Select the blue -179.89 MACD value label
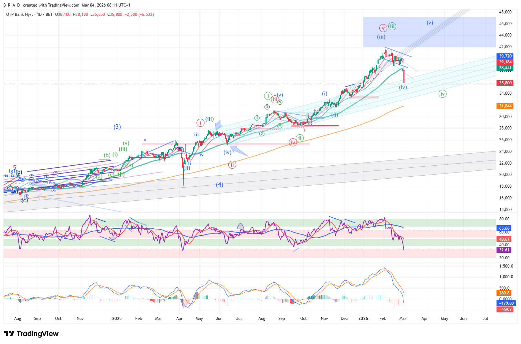This screenshot has height=344, width=521. coord(506,303)
